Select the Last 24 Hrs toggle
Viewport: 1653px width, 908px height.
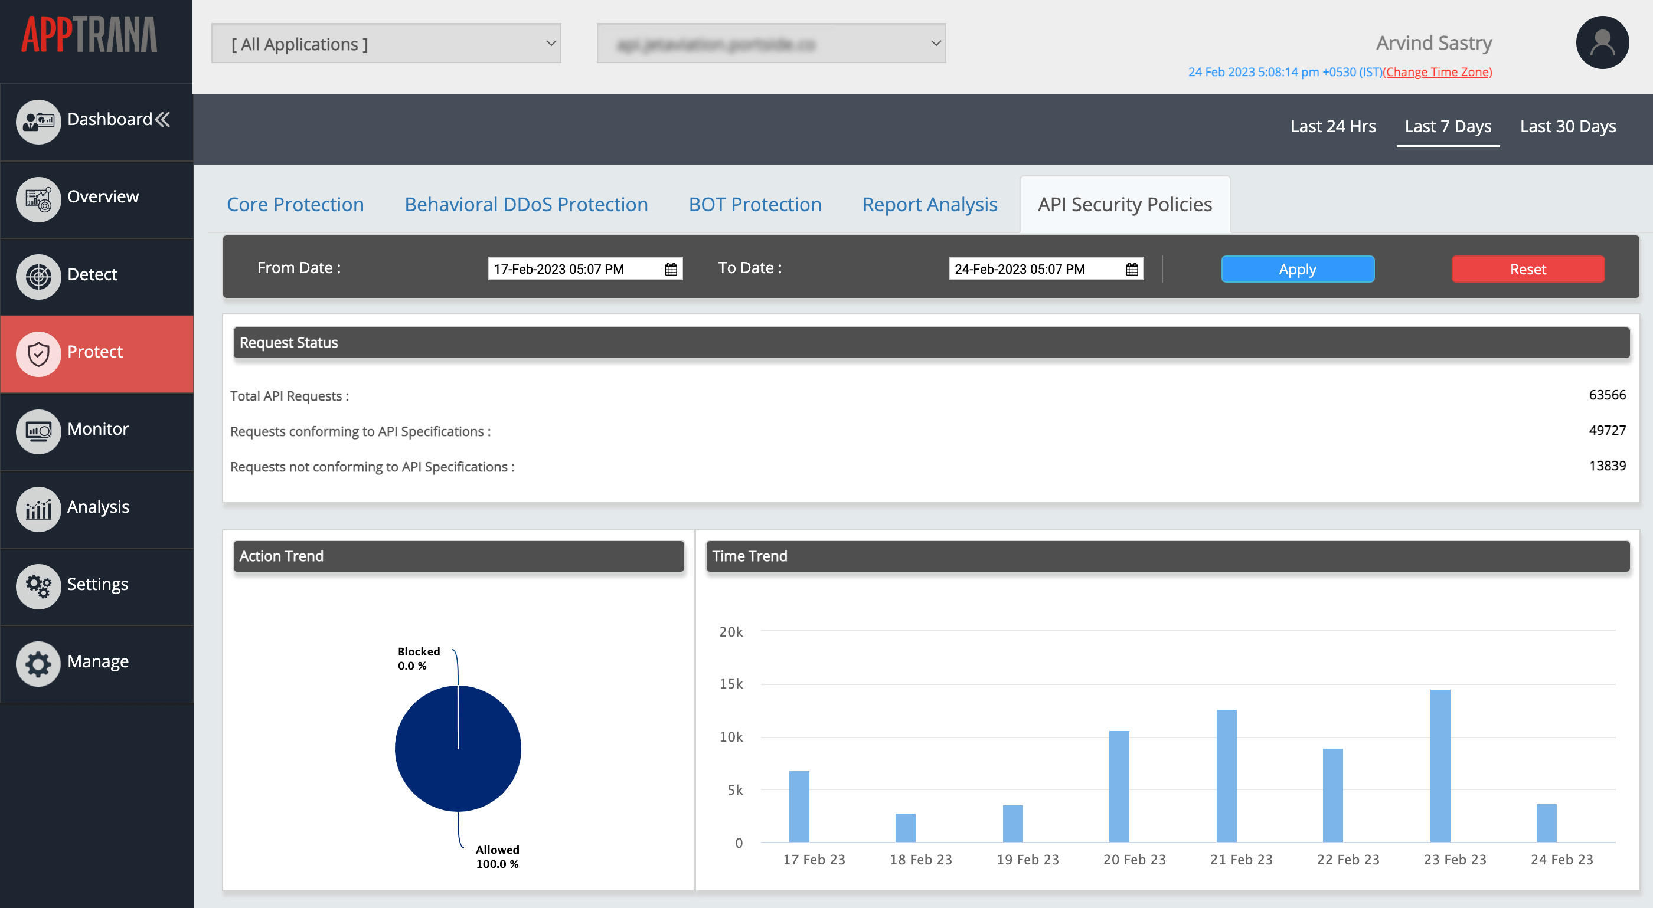pyautogui.click(x=1334, y=126)
